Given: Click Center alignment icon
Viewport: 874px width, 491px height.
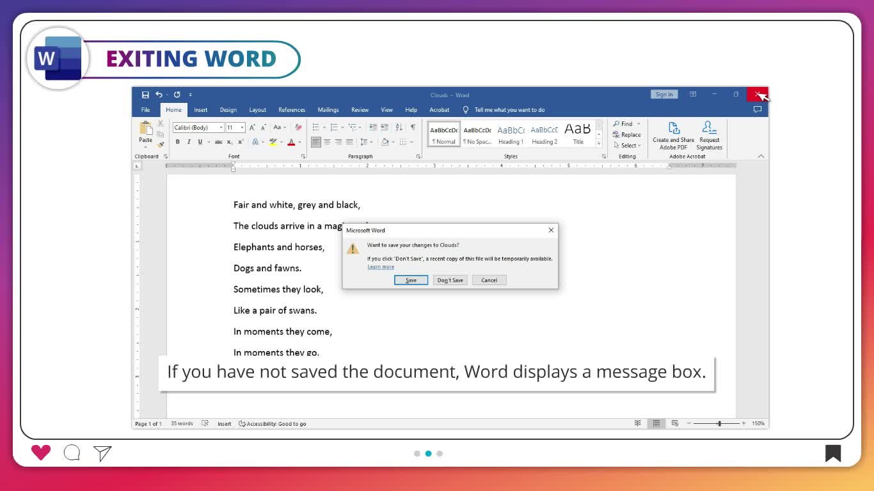Looking at the screenshot, I should point(327,142).
